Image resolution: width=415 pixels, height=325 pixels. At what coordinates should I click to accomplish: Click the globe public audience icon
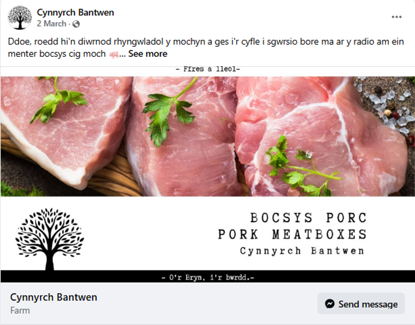[76, 24]
